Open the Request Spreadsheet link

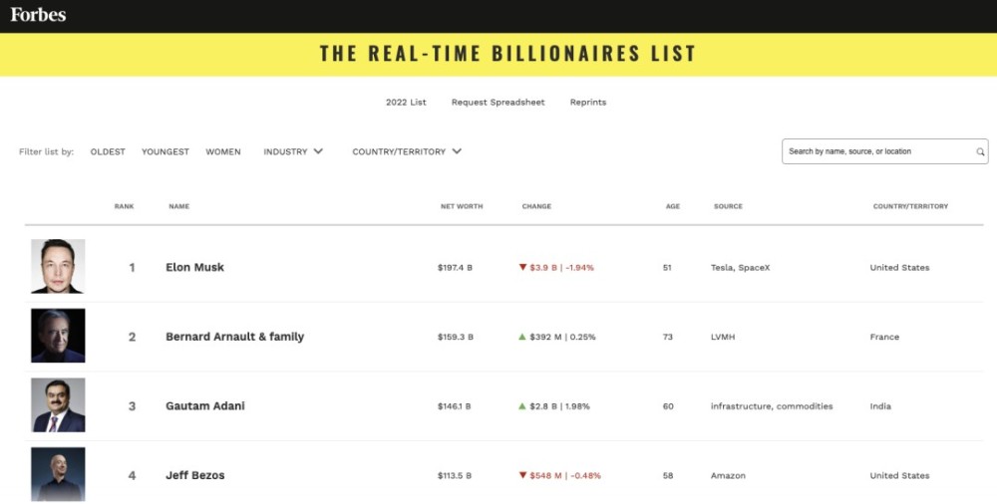[498, 103]
